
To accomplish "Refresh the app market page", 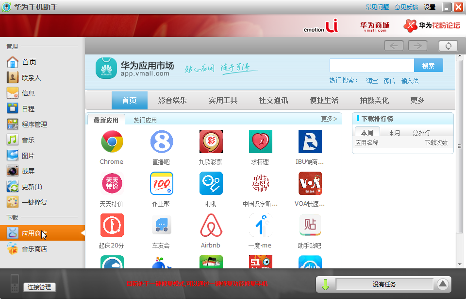I will [x=448, y=46].
